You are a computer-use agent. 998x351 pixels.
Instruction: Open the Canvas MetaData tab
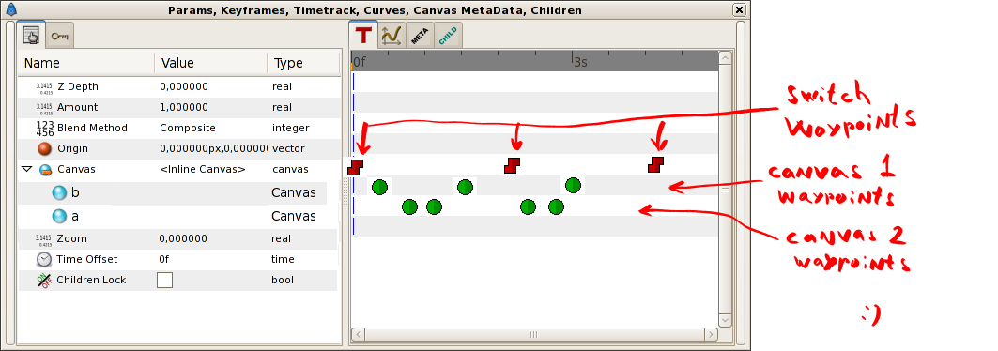pos(418,36)
